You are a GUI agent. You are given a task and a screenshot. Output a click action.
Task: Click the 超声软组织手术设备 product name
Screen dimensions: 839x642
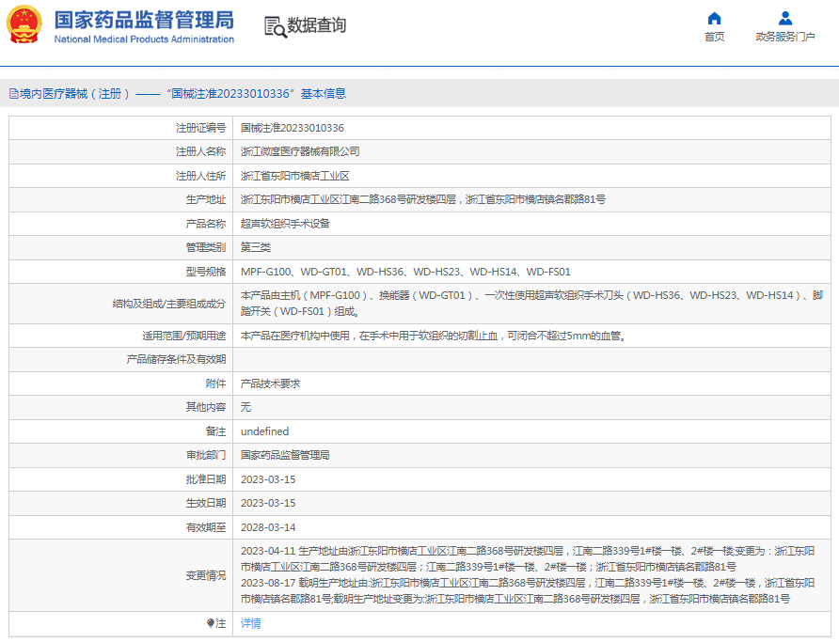pyautogui.click(x=285, y=224)
